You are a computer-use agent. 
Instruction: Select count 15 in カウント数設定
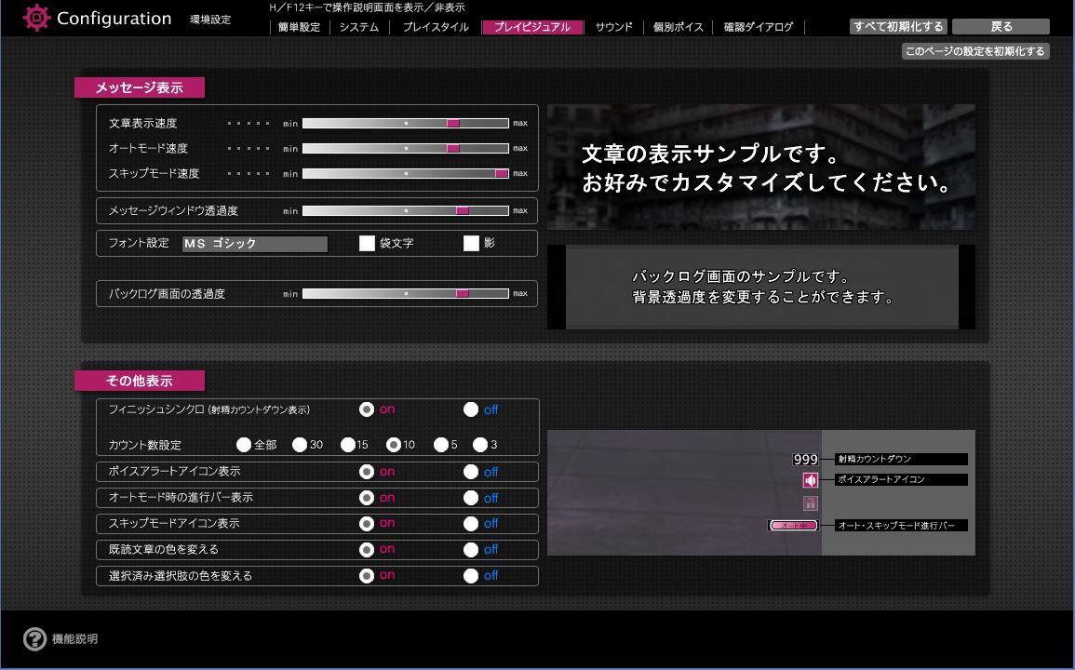pyautogui.click(x=347, y=445)
